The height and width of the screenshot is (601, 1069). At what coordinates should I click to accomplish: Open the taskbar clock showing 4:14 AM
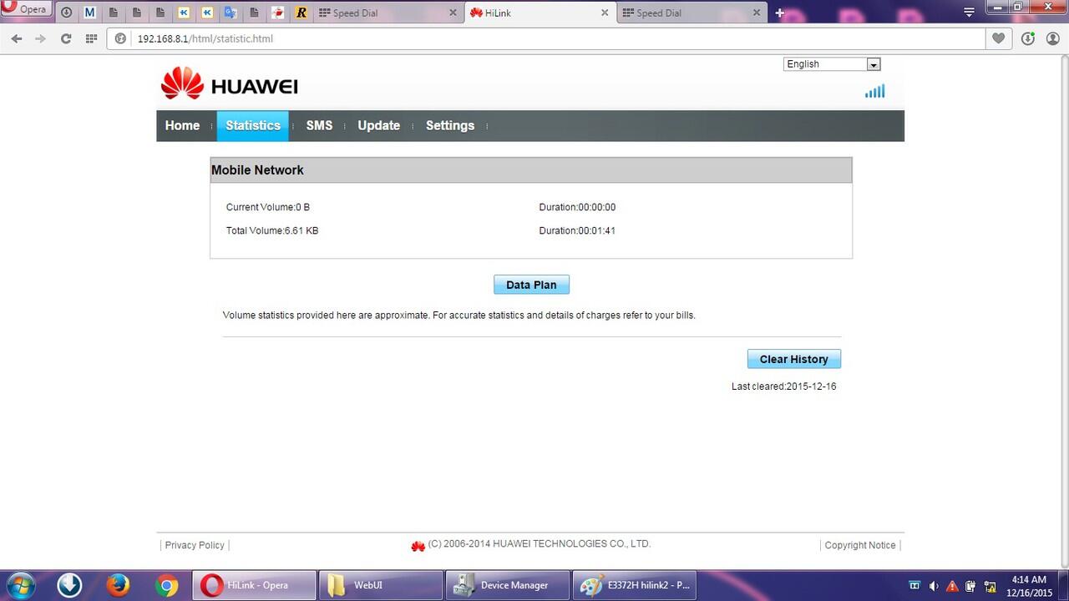pyautogui.click(x=1029, y=586)
